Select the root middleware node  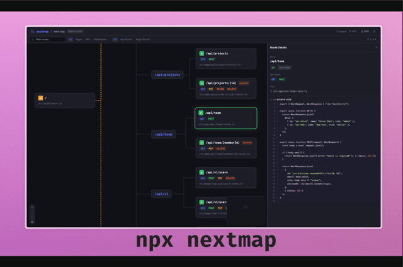(65, 101)
